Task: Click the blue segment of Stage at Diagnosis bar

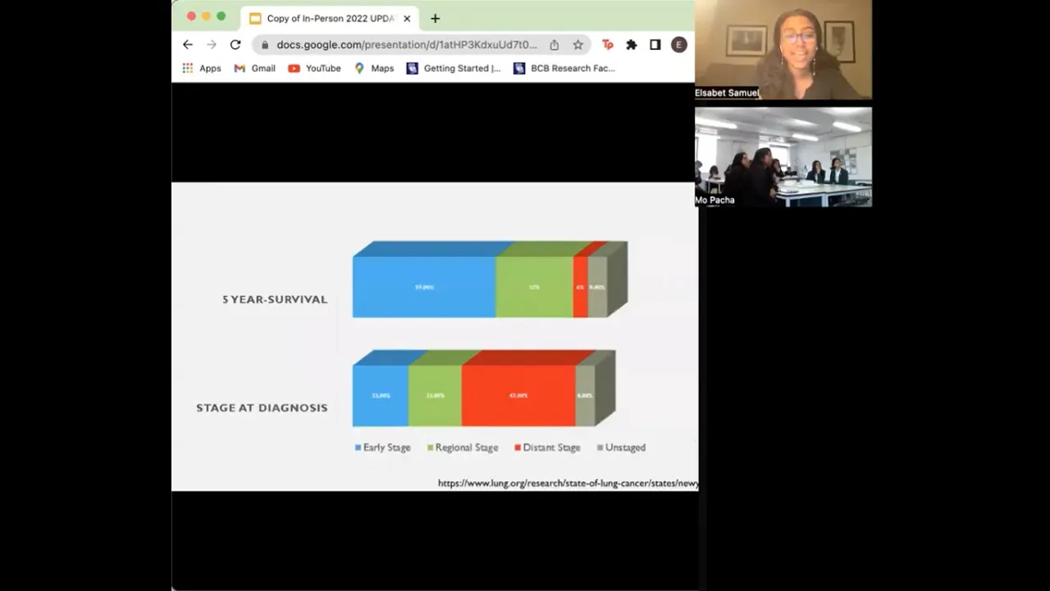Action: tap(380, 396)
